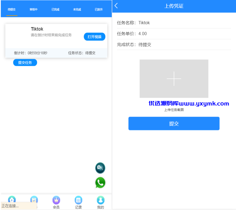The height and width of the screenshot is (211, 236).
Task: Click the 提交任务 button
Action: click(x=25, y=63)
